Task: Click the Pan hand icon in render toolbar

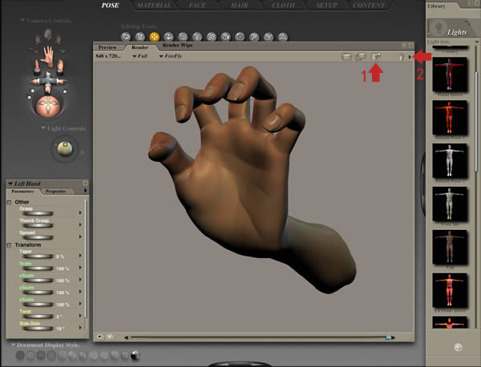Action: [x=401, y=57]
